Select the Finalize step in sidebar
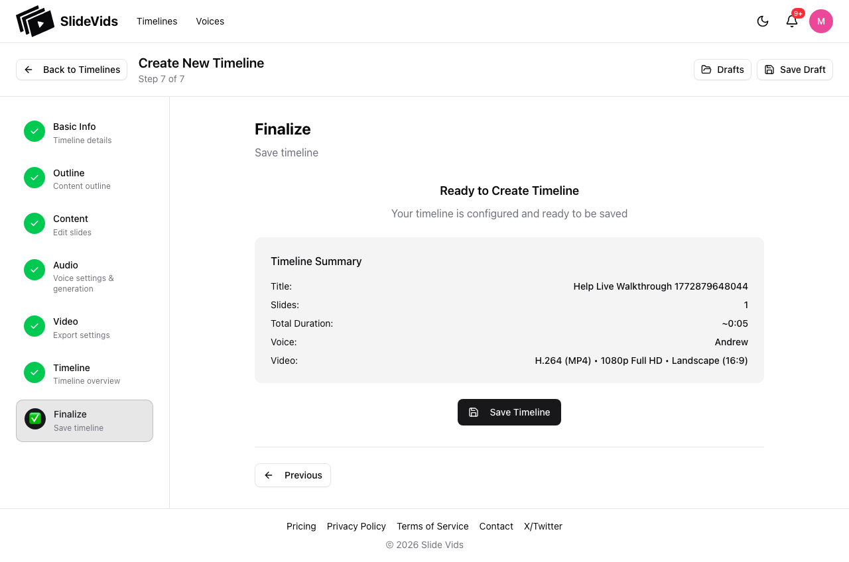This screenshot has height=562, width=849. (x=84, y=420)
